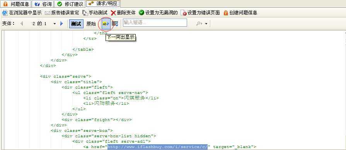346x150 pixels.
Task: Open the variant number dropdown
Action: (x=55, y=24)
